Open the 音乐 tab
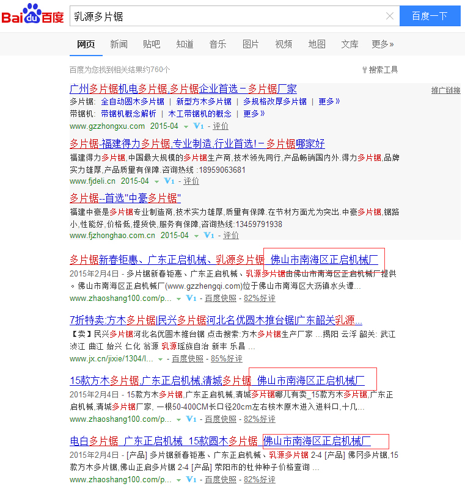Viewport: 465px width, 492px height. point(218,44)
